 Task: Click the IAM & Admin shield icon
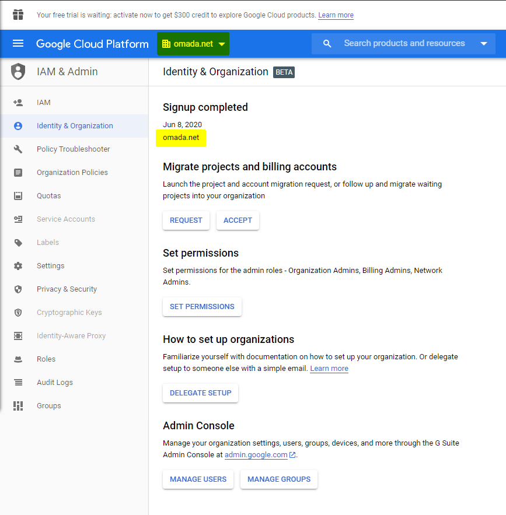point(18,71)
